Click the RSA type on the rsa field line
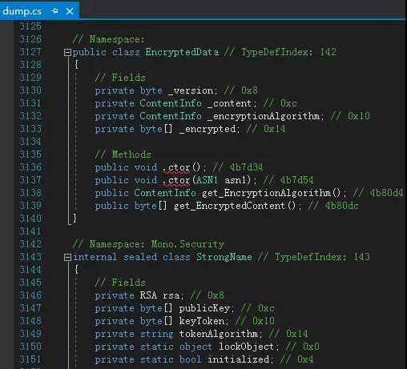This screenshot has height=369, width=407. click(x=148, y=295)
